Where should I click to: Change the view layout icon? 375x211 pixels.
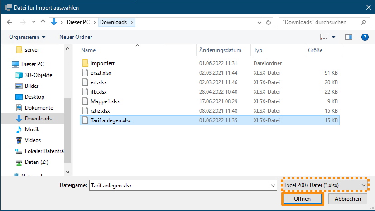[x=324, y=37]
